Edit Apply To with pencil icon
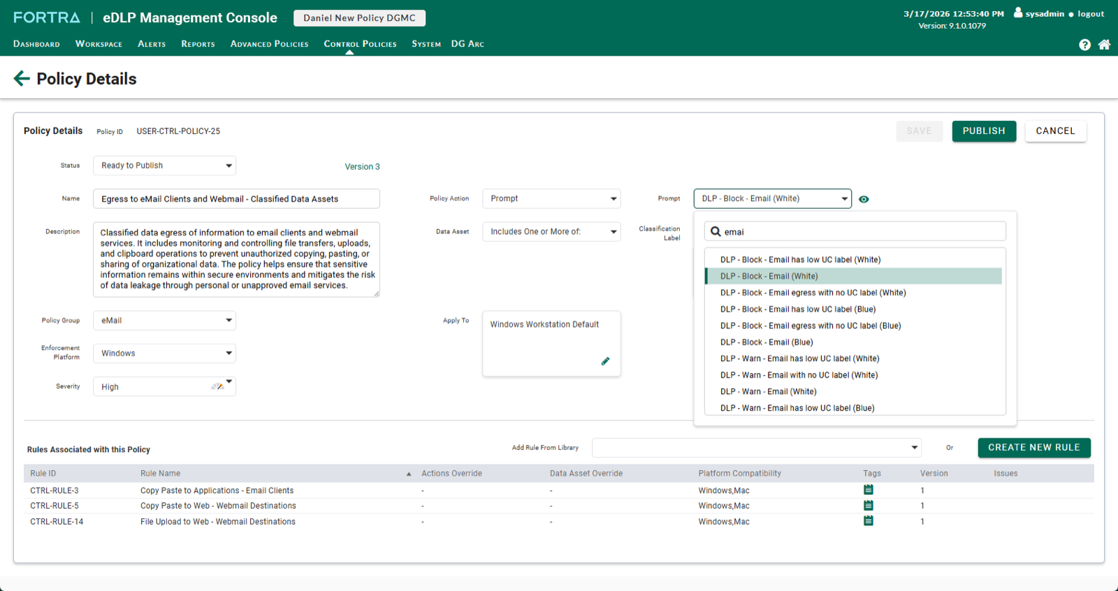 pyautogui.click(x=605, y=361)
